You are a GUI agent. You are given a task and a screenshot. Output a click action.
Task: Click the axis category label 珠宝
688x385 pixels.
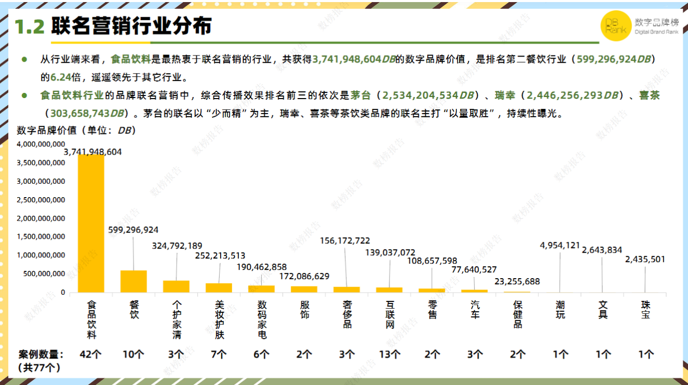[645, 310]
